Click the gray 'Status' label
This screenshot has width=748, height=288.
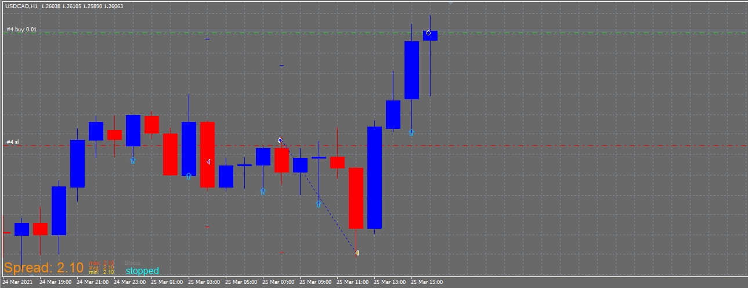[133, 263]
